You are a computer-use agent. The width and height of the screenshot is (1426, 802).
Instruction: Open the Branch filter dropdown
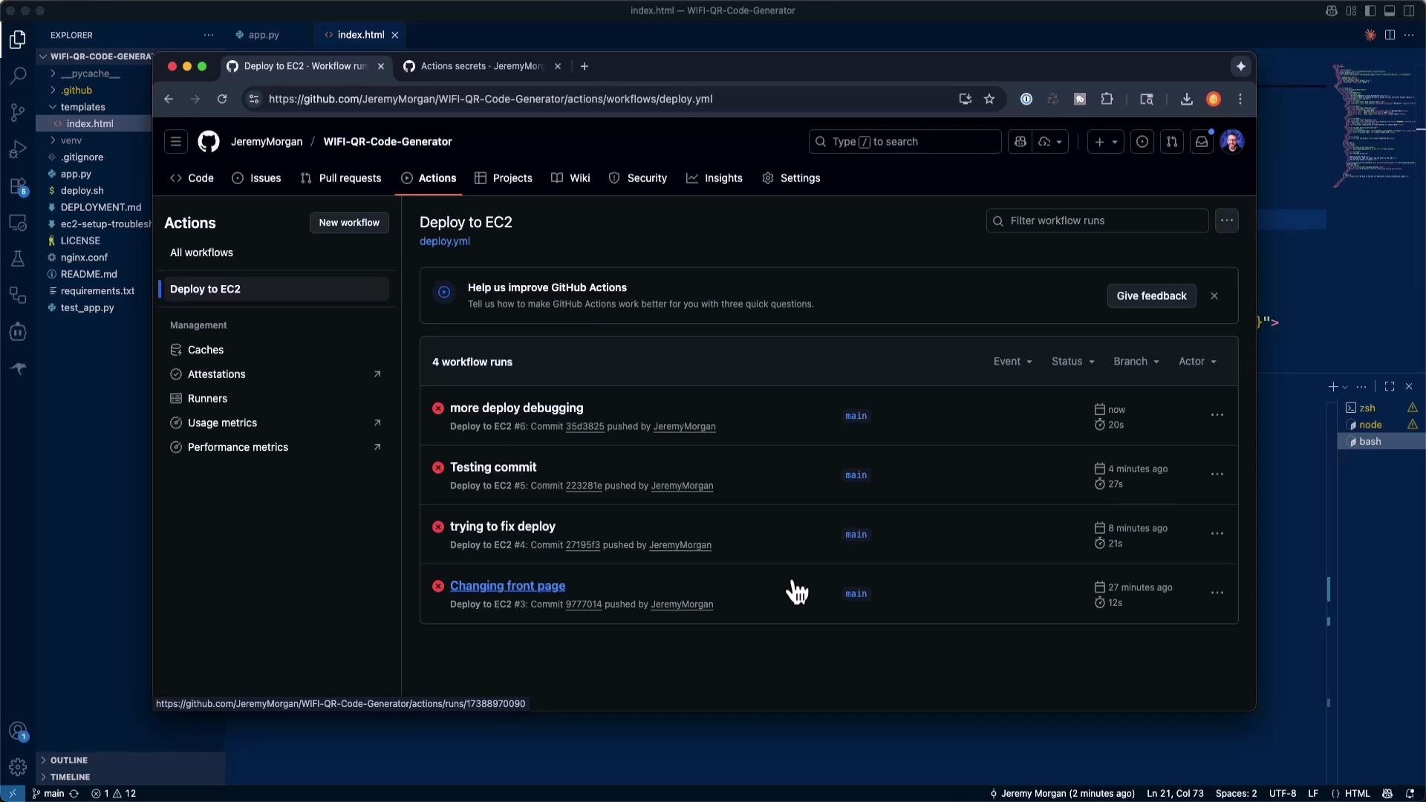[1136, 362]
